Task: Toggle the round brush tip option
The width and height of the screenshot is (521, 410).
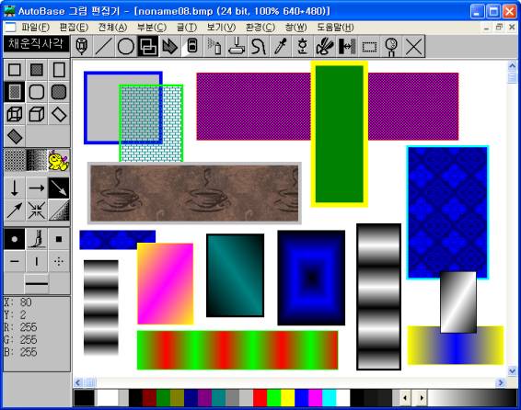Action: click(15, 239)
